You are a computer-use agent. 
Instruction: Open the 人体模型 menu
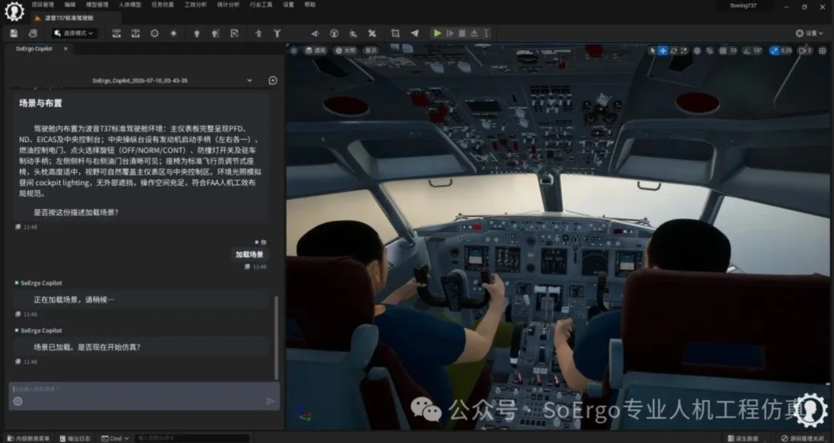click(130, 5)
